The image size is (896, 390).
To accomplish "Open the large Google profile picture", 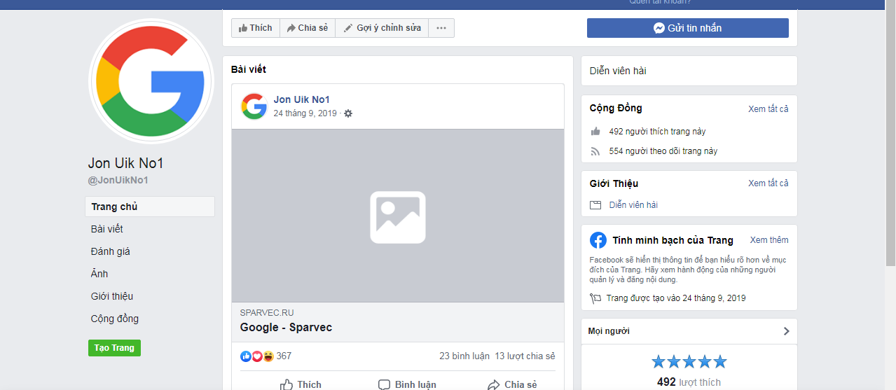I will click(151, 81).
